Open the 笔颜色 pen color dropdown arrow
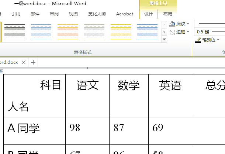The width and height of the screenshot is (225, 154). pyautogui.click(x=218, y=40)
